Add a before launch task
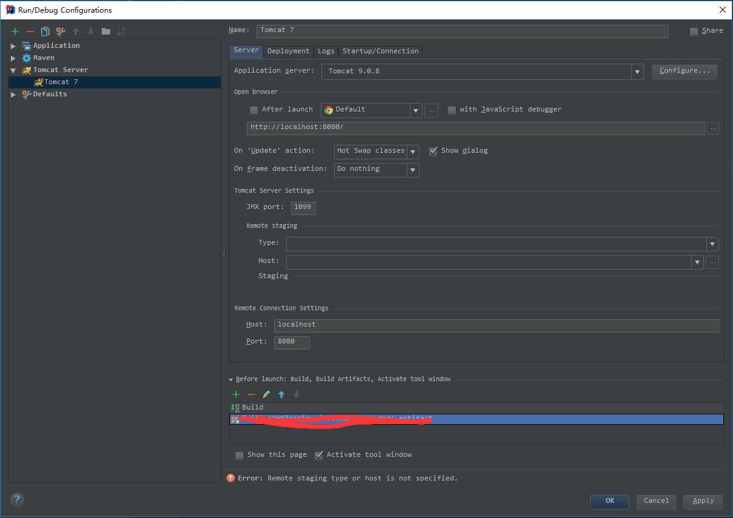 [236, 394]
